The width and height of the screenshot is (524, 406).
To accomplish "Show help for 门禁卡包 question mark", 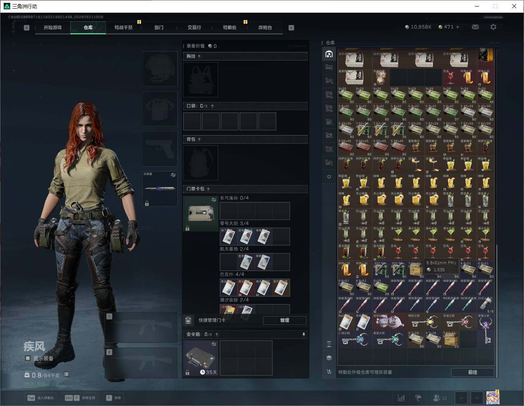I will [x=208, y=189].
